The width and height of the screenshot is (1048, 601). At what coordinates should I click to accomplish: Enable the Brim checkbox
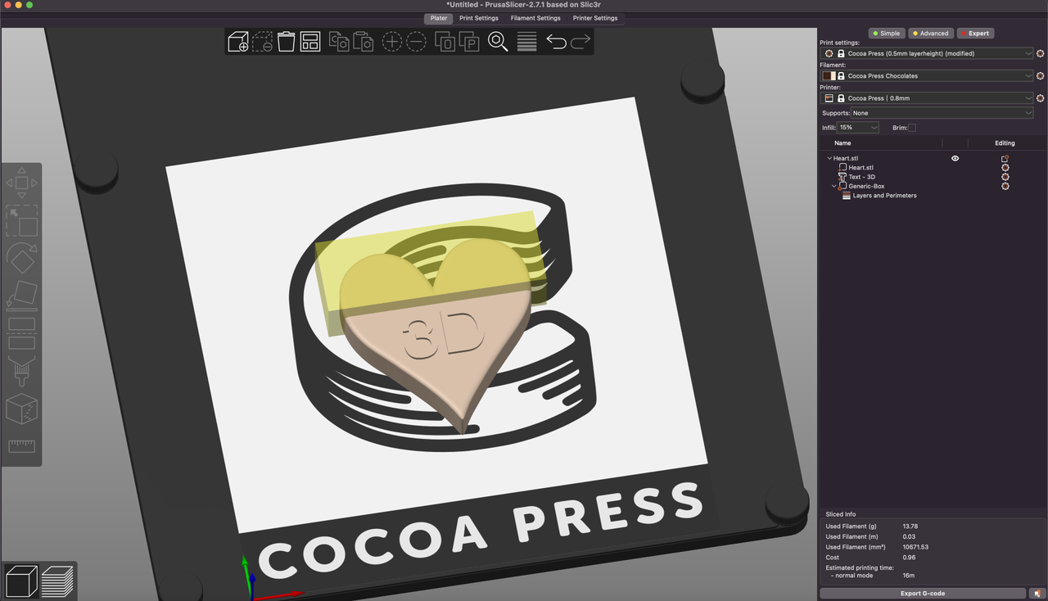click(x=912, y=128)
